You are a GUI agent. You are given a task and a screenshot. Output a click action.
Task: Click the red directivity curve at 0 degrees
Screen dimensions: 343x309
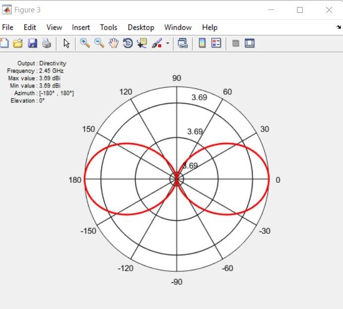pyautogui.click(x=269, y=179)
